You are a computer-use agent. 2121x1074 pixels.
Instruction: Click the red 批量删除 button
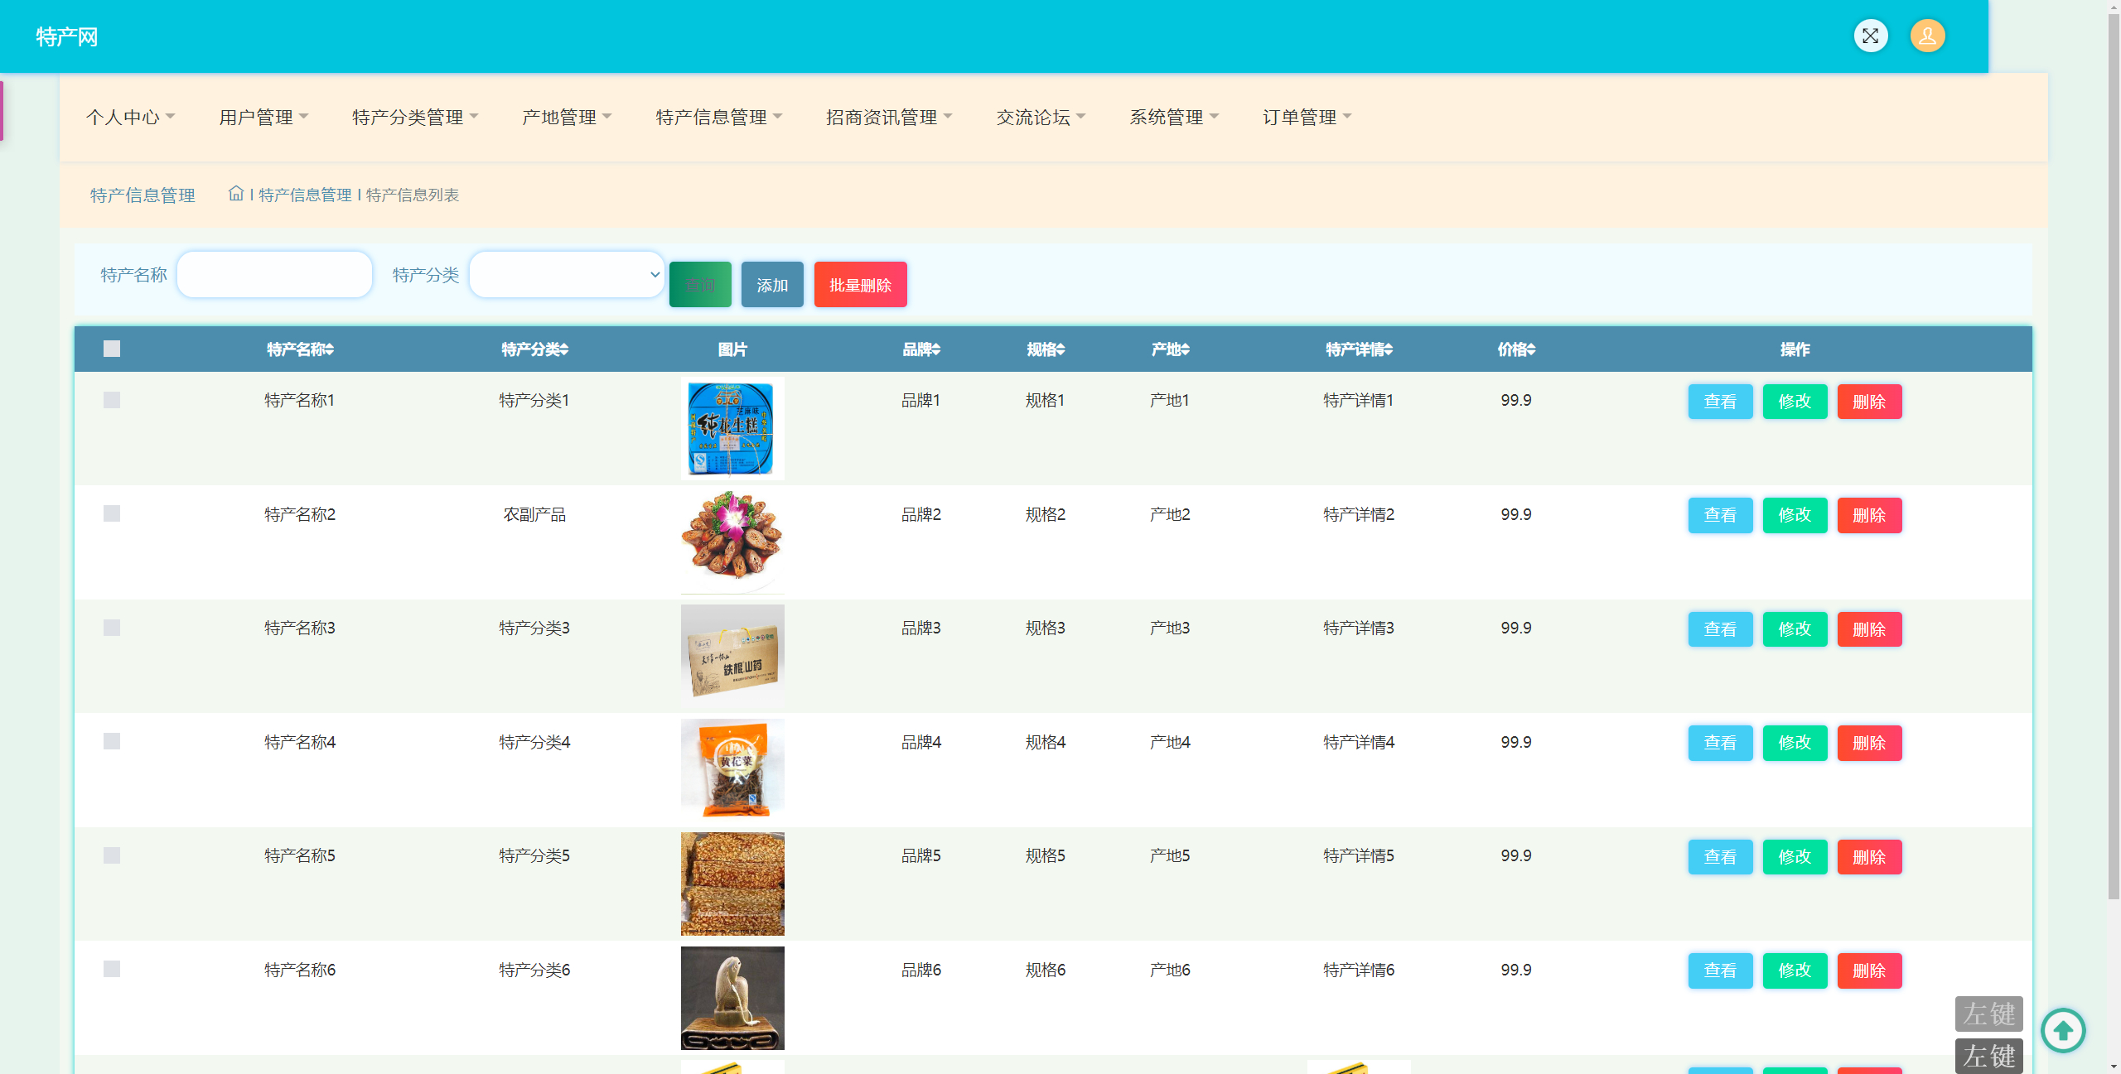[860, 284]
